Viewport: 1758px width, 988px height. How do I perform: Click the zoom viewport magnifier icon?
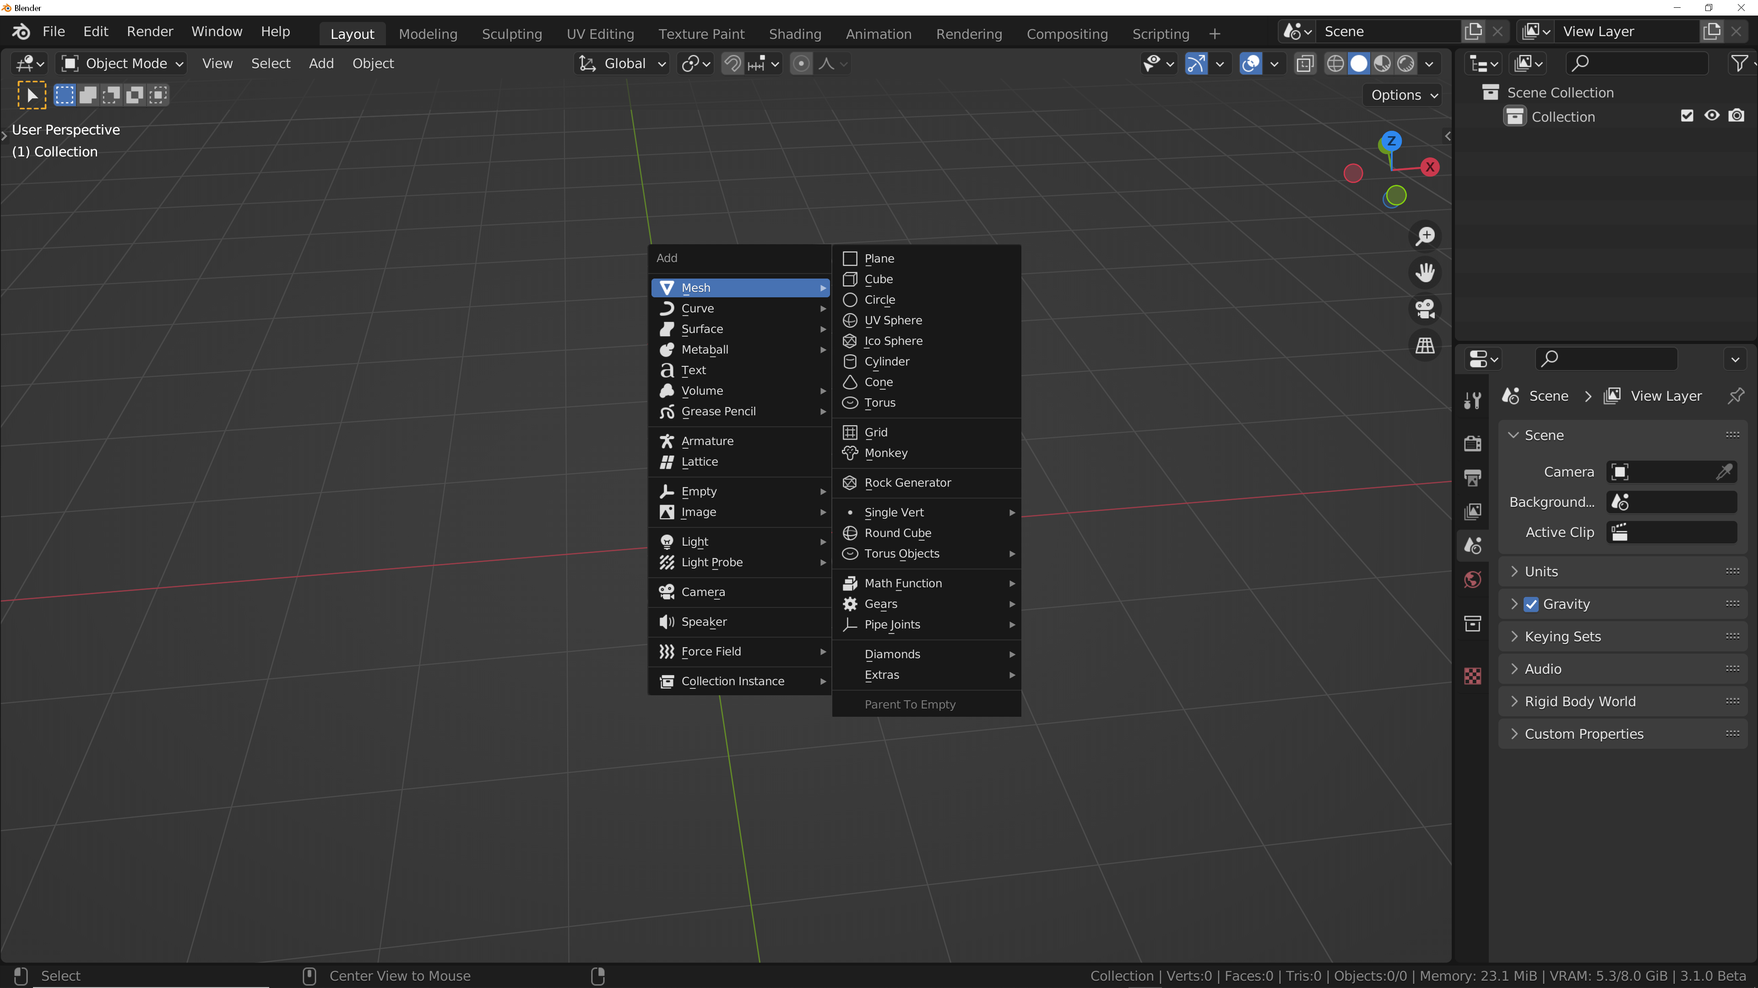1425,236
